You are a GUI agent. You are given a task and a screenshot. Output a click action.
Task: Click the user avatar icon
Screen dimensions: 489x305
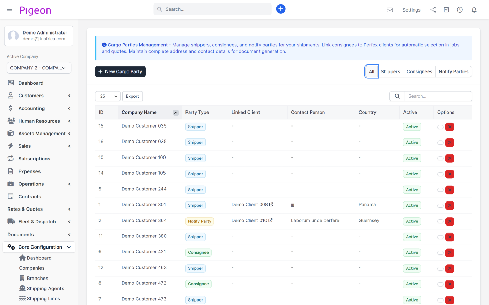tap(13, 36)
